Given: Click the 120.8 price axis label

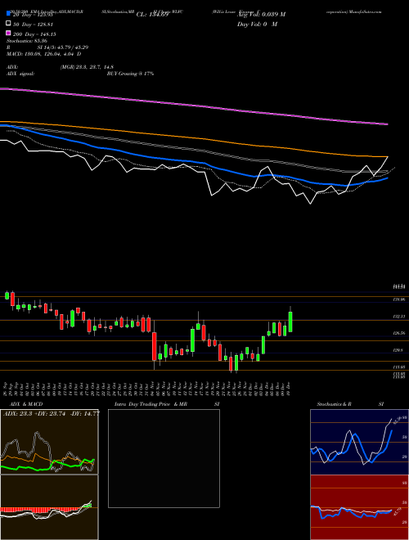Looking at the screenshot, I should 398,350.
